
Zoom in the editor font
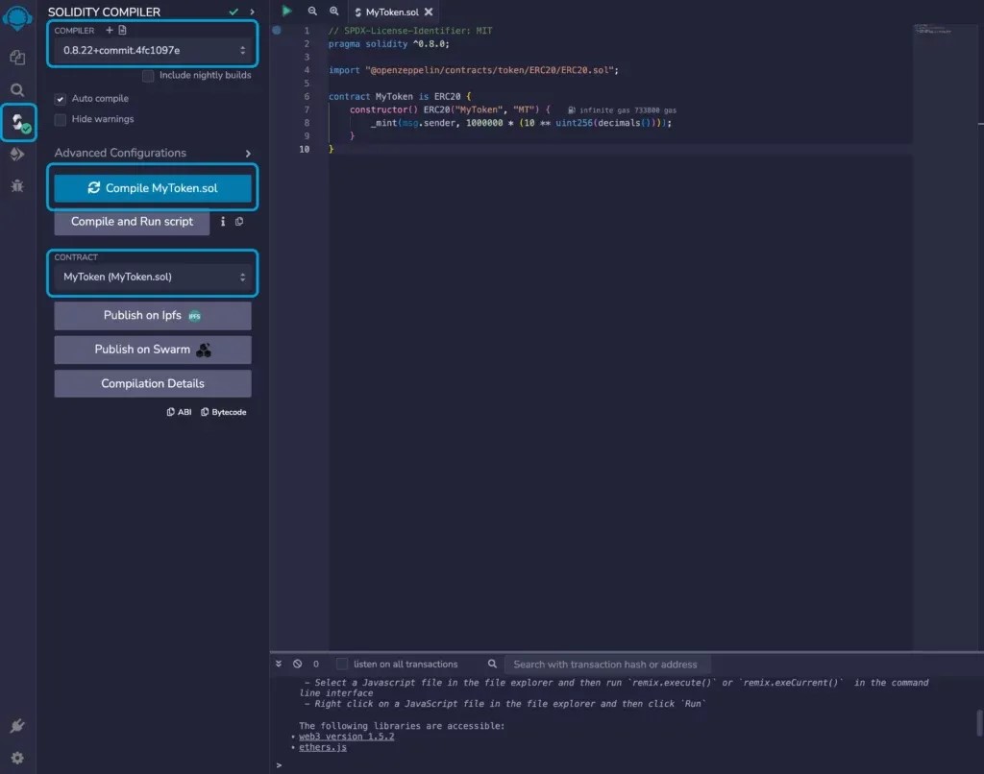(x=333, y=12)
